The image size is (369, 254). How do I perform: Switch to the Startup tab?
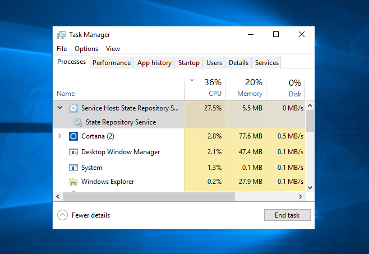pyautogui.click(x=189, y=63)
